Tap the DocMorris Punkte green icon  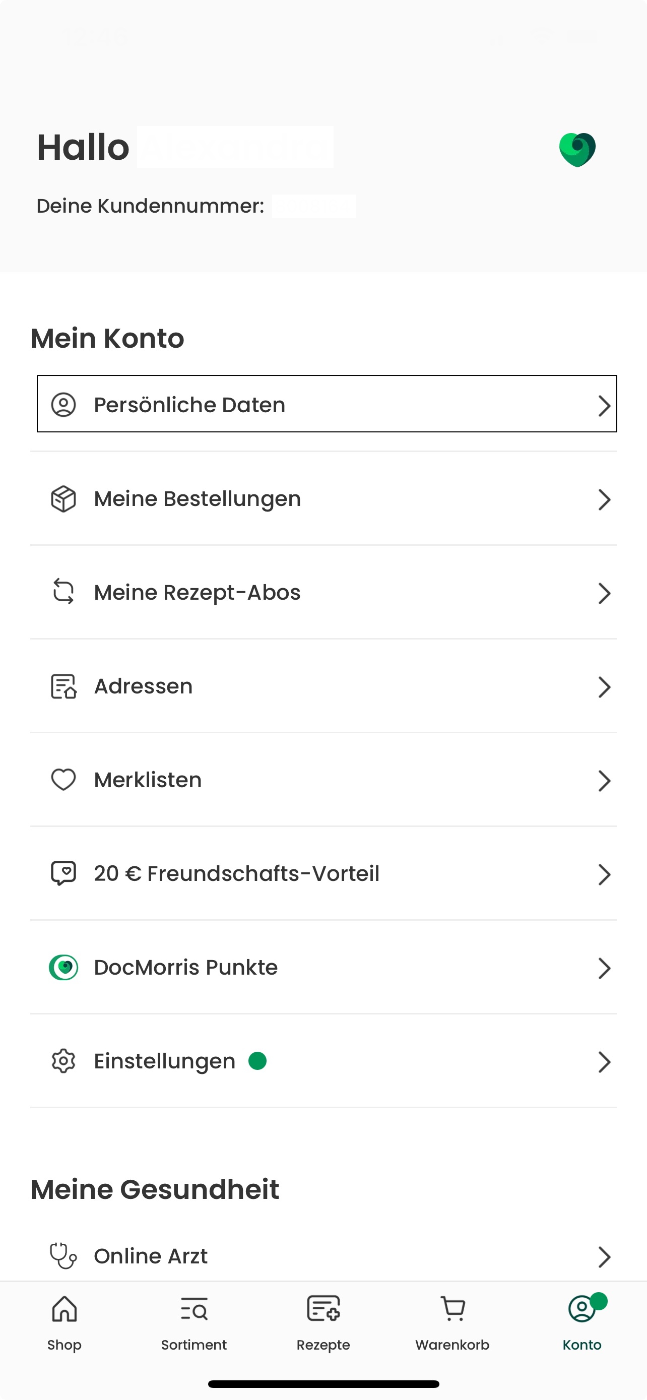[x=63, y=968]
